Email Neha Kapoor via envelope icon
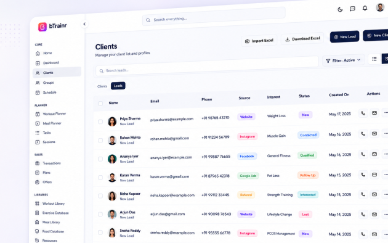This screenshot has width=388, height=243. (374, 194)
